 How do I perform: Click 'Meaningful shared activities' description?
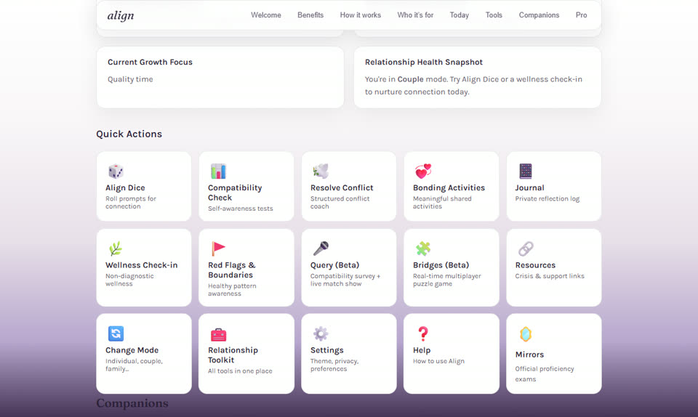tap(442, 202)
